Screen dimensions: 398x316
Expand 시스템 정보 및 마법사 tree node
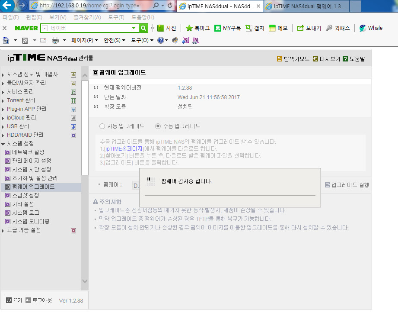pyautogui.click(x=3, y=75)
